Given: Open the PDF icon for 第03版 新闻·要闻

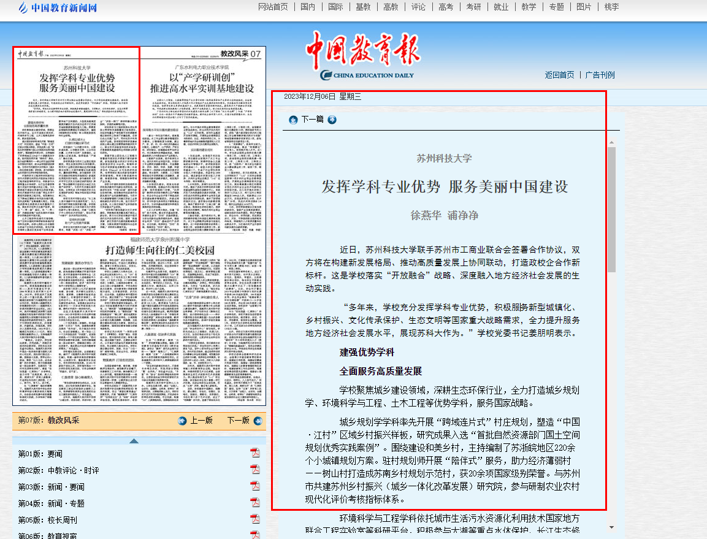Looking at the screenshot, I should (x=255, y=486).
